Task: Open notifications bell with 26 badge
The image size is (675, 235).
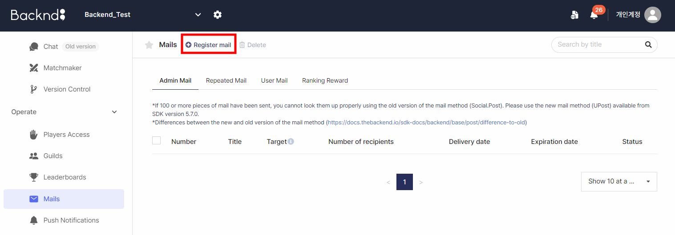Action: 594,15
